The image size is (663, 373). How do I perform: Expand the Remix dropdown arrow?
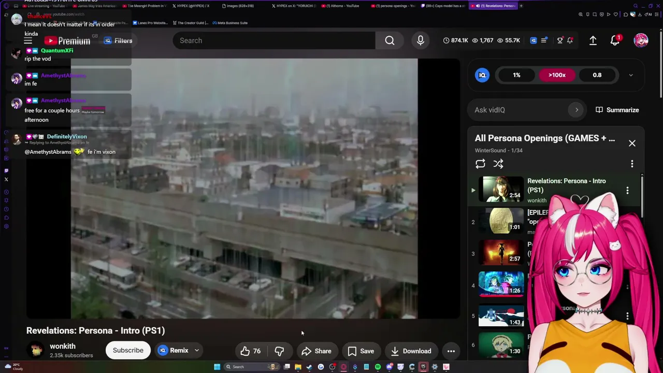[x=197, y=351]
